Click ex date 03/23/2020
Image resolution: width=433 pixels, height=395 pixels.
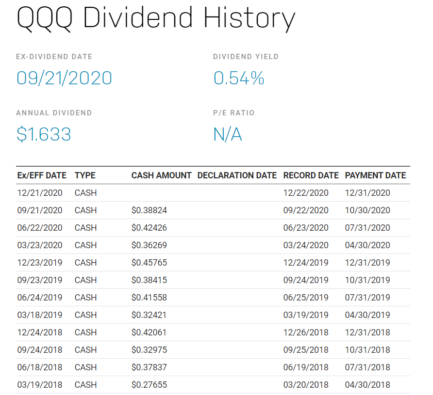click(40, 245)
